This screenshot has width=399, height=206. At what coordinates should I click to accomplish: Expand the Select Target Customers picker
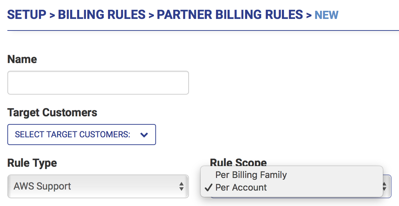click(81, 135)
